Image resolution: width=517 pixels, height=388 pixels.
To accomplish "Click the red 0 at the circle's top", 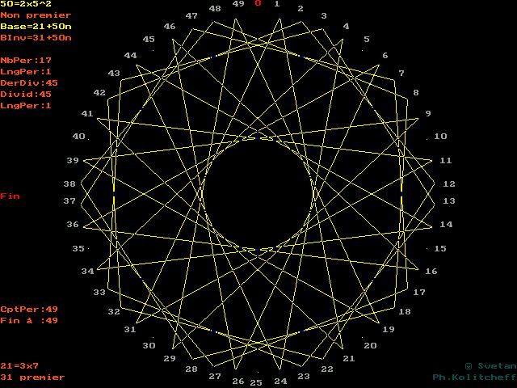I will point(258,3).
